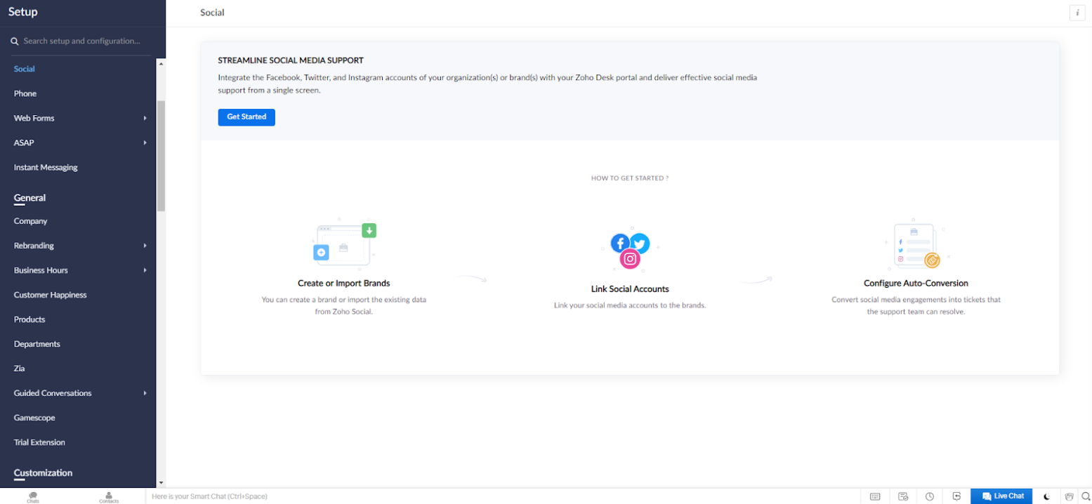Click the sidebar scroll down arrow

[161, 482]
